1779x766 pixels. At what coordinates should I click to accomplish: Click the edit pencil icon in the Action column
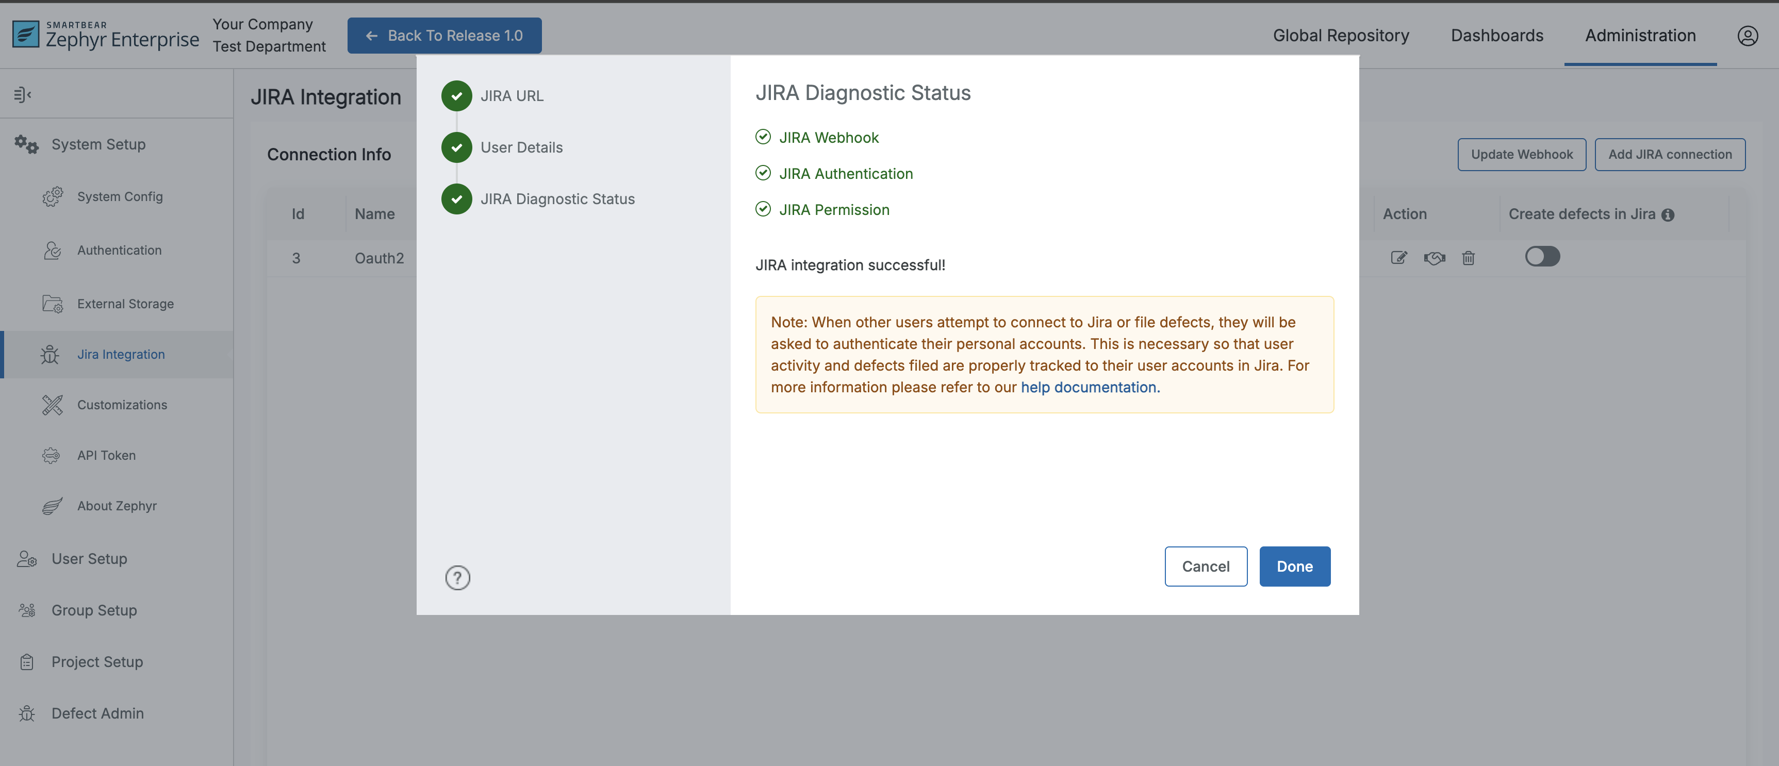1399,258
